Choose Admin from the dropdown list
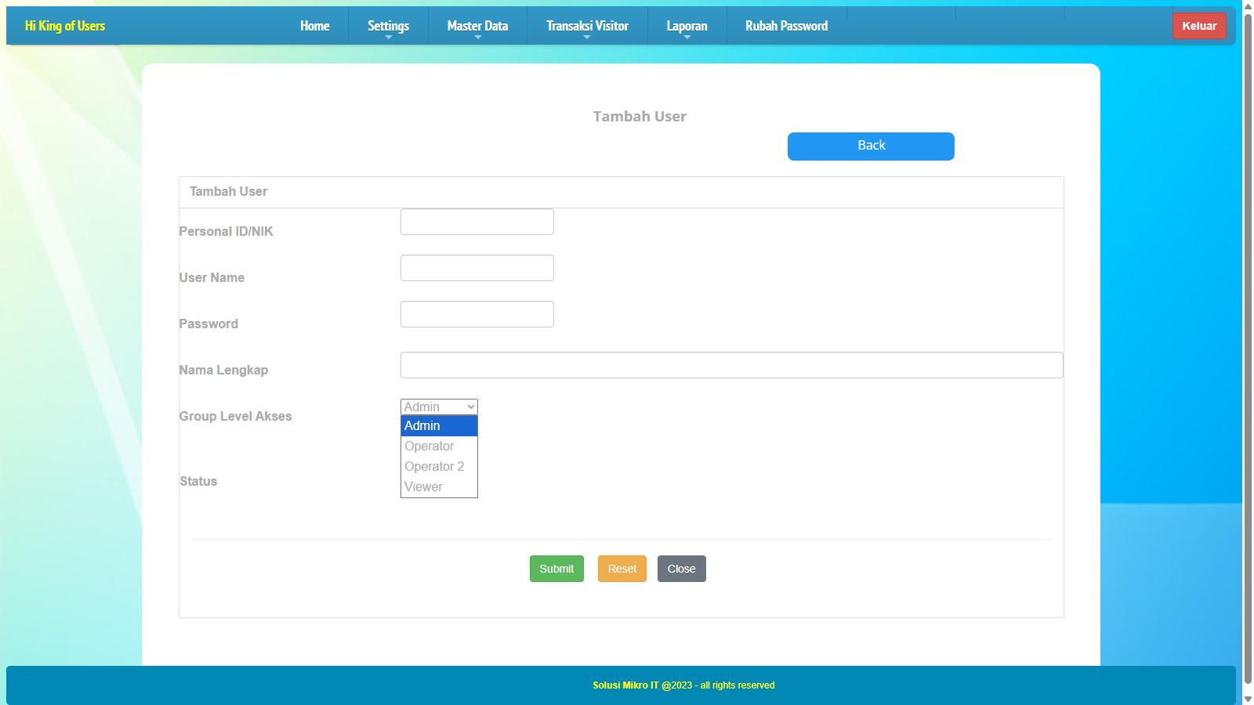Viewport: 1254px width, 705px height. [x=439, y=426]
